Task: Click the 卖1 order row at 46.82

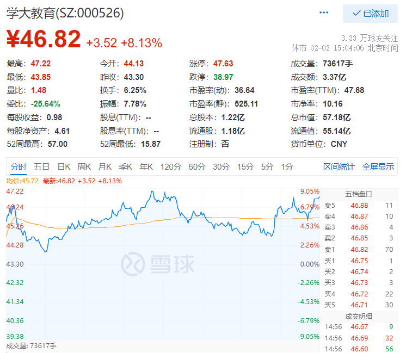Action: tap(359, 250)
